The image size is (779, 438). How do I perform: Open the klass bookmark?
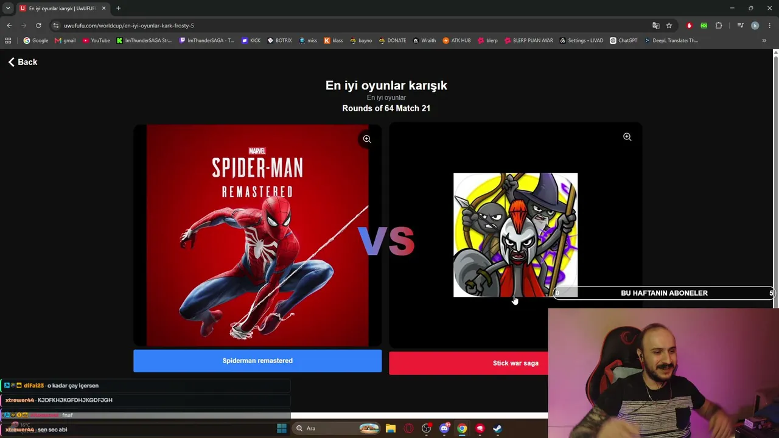point(333,41)
